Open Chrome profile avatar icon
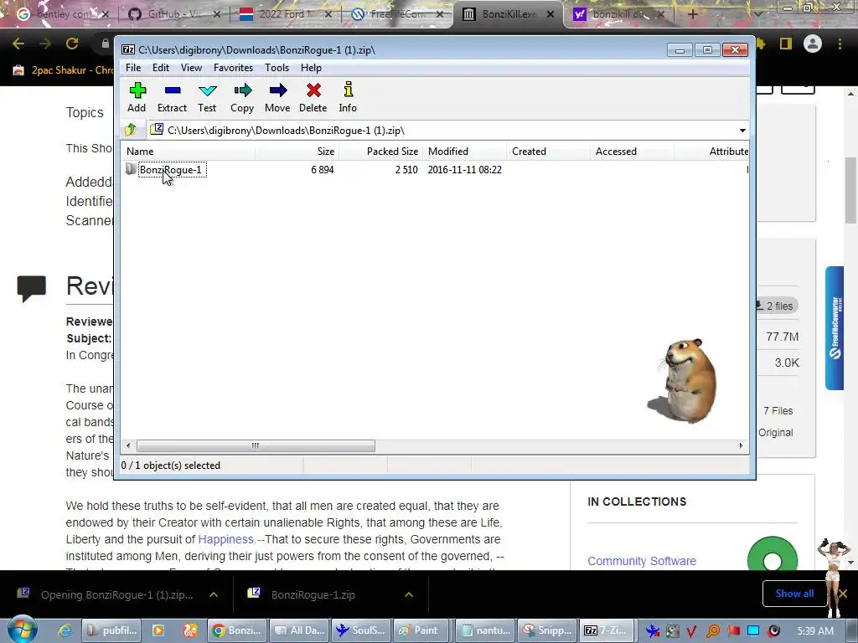The width and height of the screenshot is (858, 643). click(x=813, y=44)
